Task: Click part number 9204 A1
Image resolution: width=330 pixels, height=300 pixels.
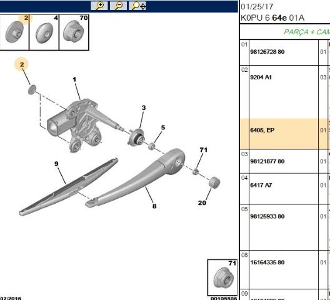Action: (x=261, y=77)
